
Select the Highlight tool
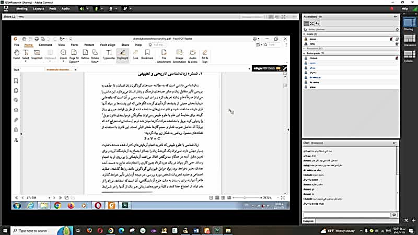pyautogui.click(x=123, y=54)
